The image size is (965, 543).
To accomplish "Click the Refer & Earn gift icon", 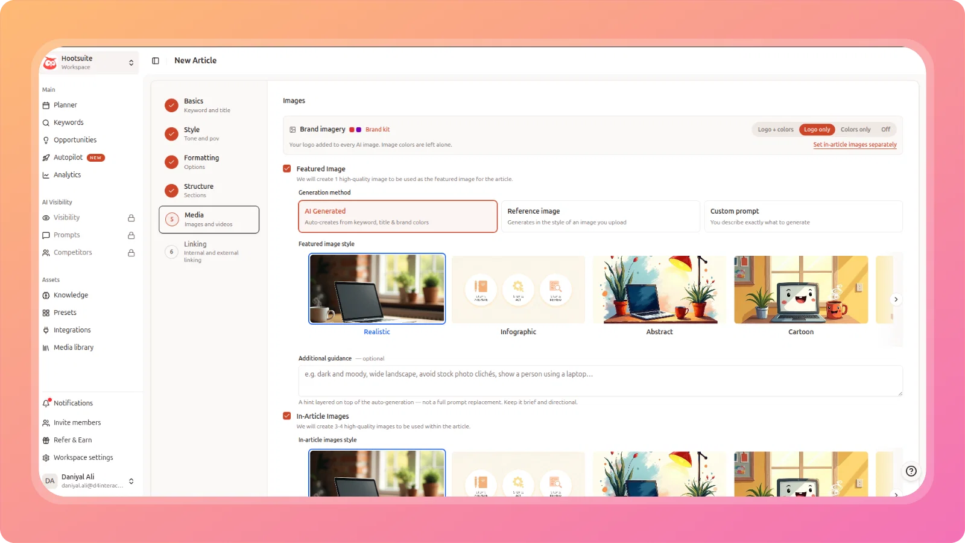I will [x=46, y=440].
